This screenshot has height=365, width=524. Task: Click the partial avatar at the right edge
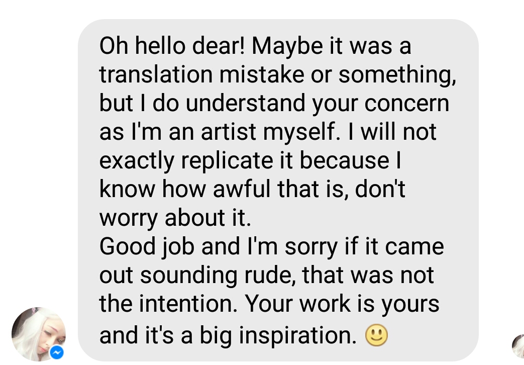tap(518, 345)
